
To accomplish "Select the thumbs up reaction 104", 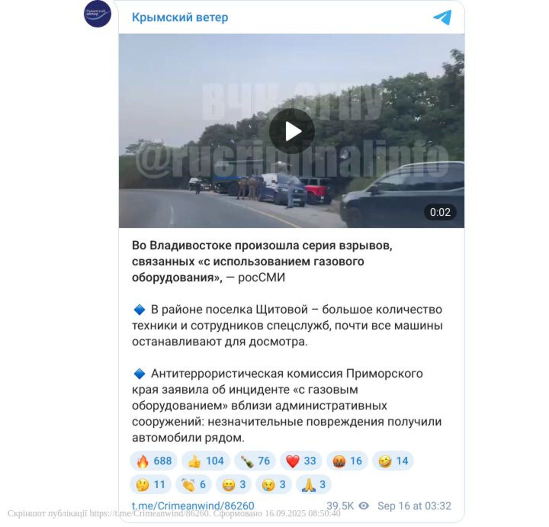I will click(206, 461).
